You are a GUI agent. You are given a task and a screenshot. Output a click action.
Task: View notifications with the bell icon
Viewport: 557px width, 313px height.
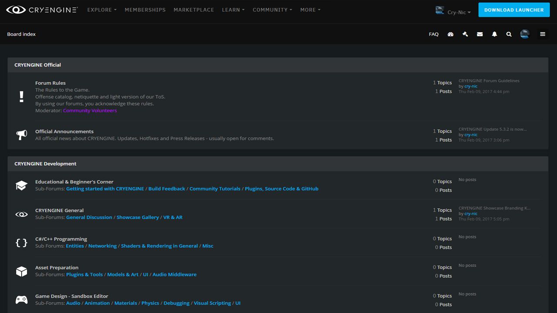tap(494, 34)
